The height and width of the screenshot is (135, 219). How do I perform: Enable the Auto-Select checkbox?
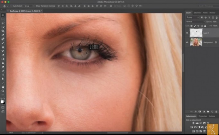click(x=11, y=6)
